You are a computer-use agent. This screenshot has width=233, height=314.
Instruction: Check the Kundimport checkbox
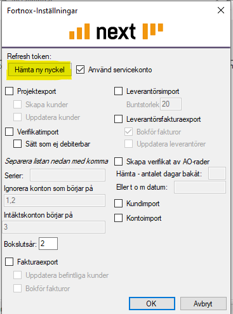click(x=118, y=204)
